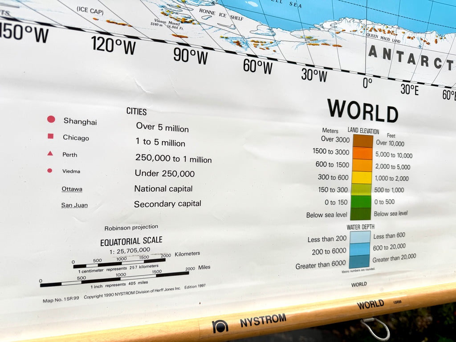Click the Viedma city label
The width and height of the screenshot is (456, 342).
tap(71, 171)
